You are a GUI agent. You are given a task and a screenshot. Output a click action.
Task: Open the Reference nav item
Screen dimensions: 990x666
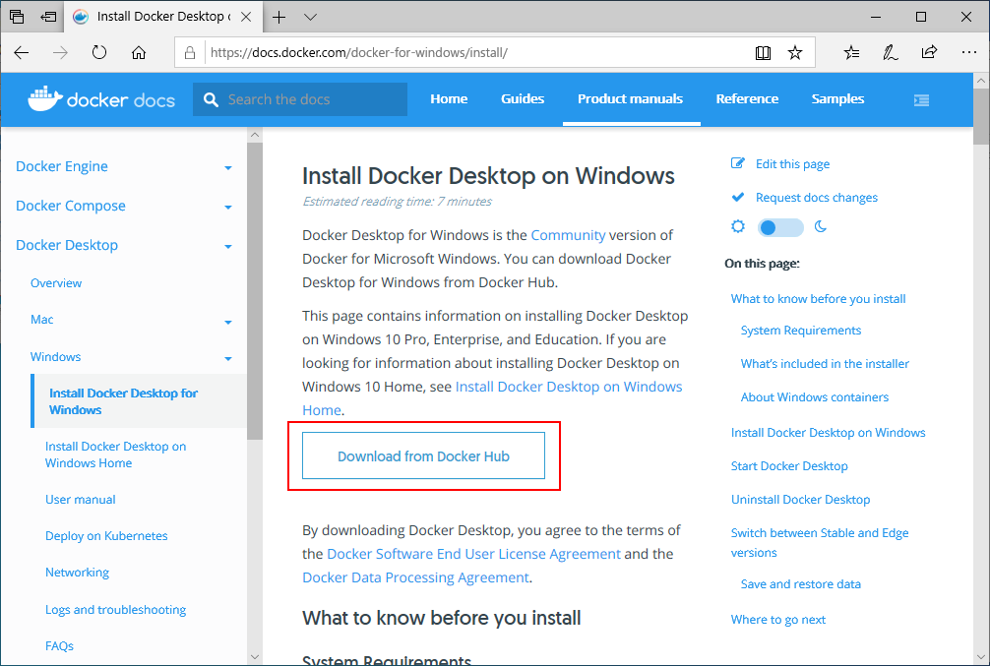click(747, 98)
